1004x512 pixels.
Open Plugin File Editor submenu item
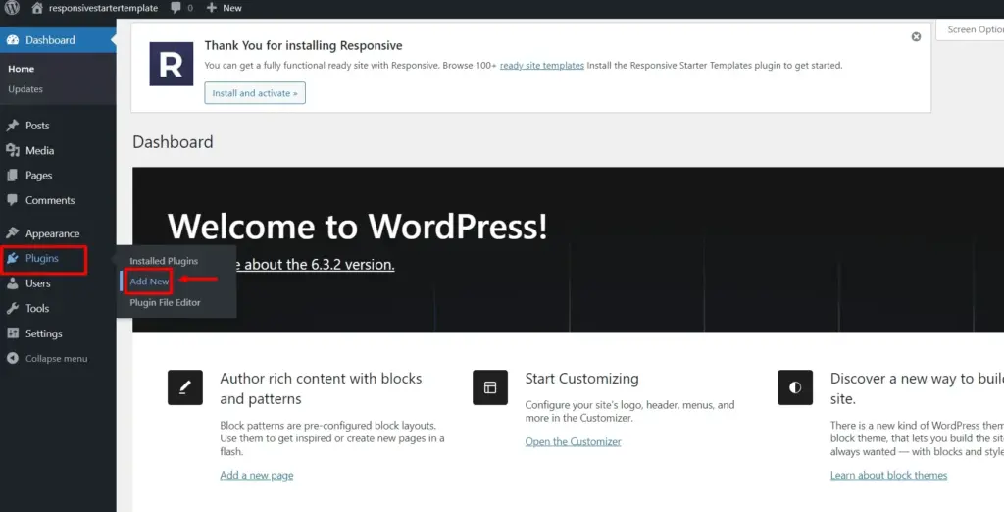point(165,302)
